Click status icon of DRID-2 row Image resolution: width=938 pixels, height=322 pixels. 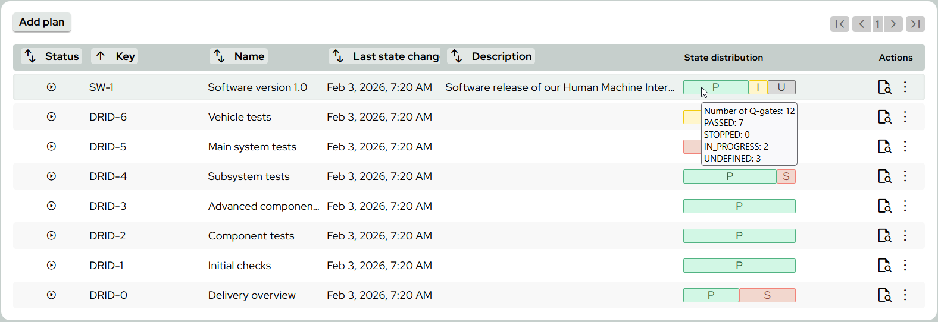click(52, 236)
